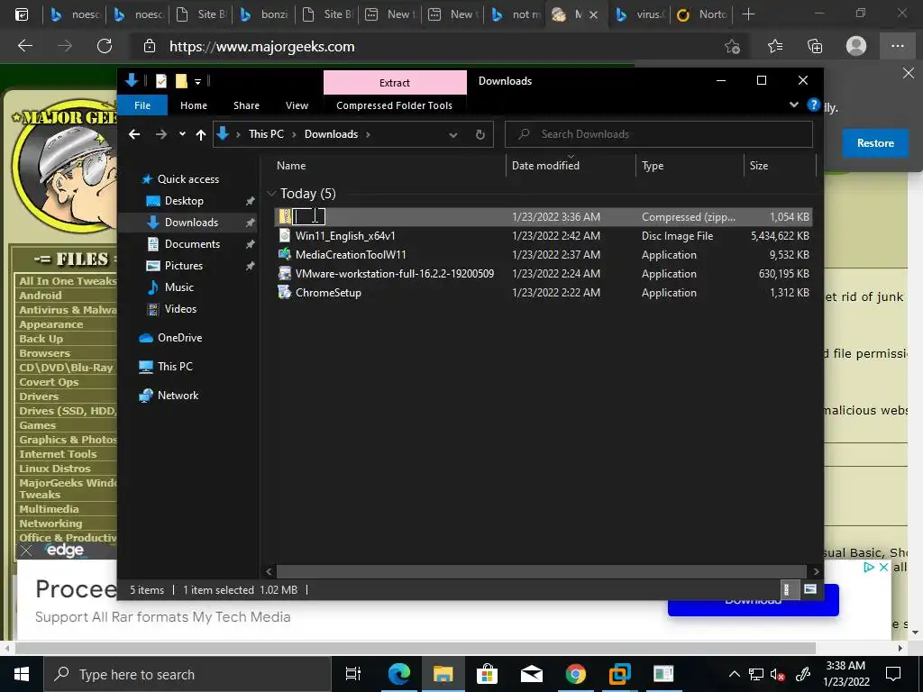This screenshot has width=923, height=692.
Task: Switch to the Home ribbon tab
Action: [194, 105]
